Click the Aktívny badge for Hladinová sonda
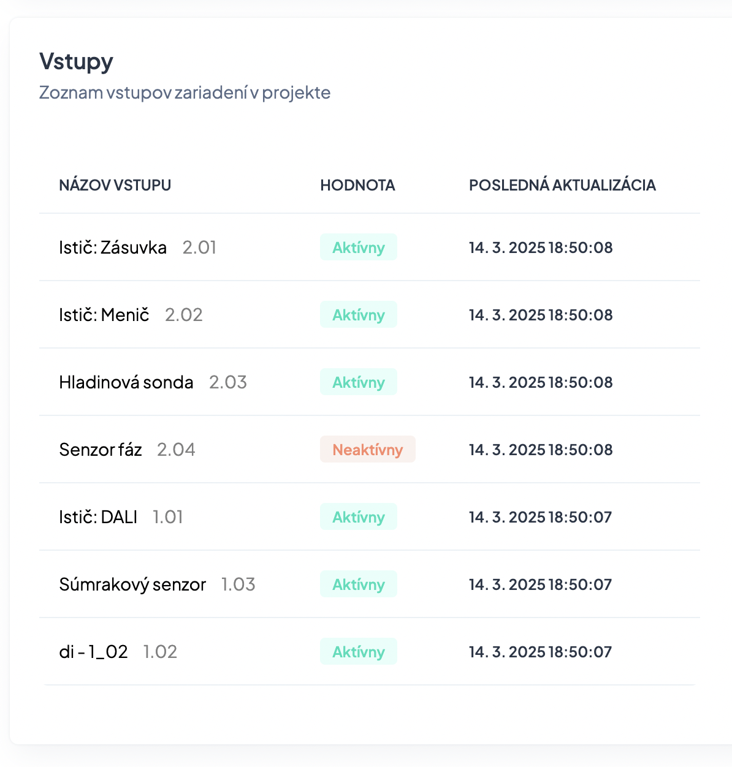732x767 pixels. point(359,382)
